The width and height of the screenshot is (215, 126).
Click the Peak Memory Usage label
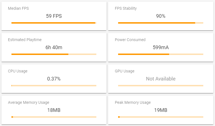click(x=133, y=102)
